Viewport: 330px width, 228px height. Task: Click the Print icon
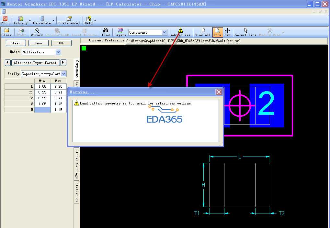click(x=21, y=32)
